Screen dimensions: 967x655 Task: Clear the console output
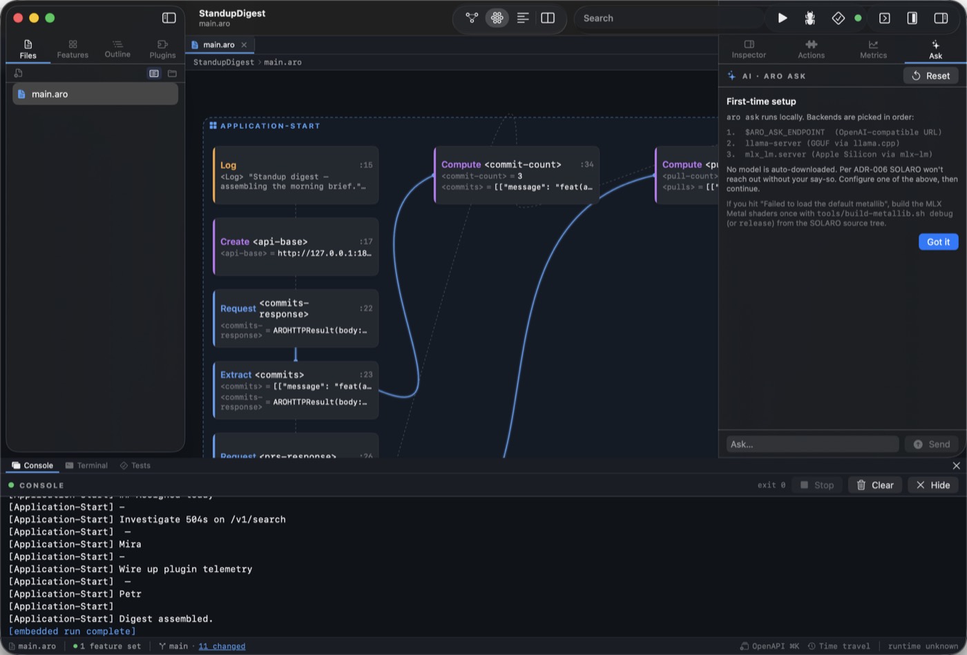pyautogui.click(x=875, y=485)
